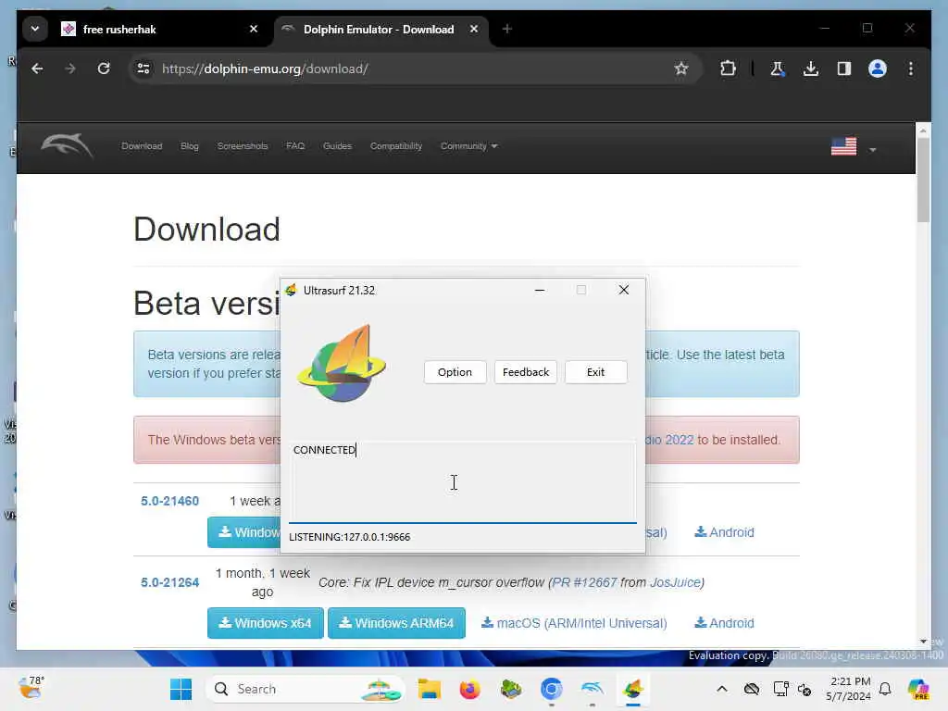The height and width of the screenshot is (711, 948).
Task: Reload the Dolphin download page
Action: point(104,69)
